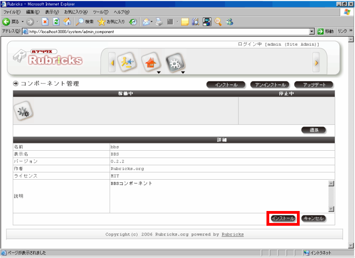
Task: Open the 検索 search magnifier in toolbar
Action: coord(84,22)
